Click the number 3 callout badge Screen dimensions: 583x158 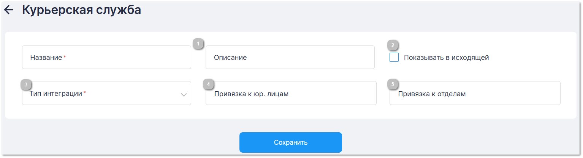26,84
